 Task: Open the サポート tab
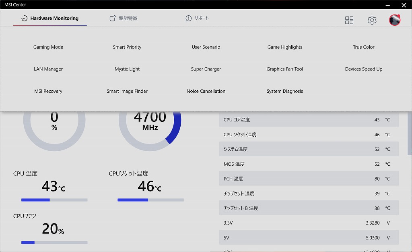pyautogui.click(x=197, y=18)
